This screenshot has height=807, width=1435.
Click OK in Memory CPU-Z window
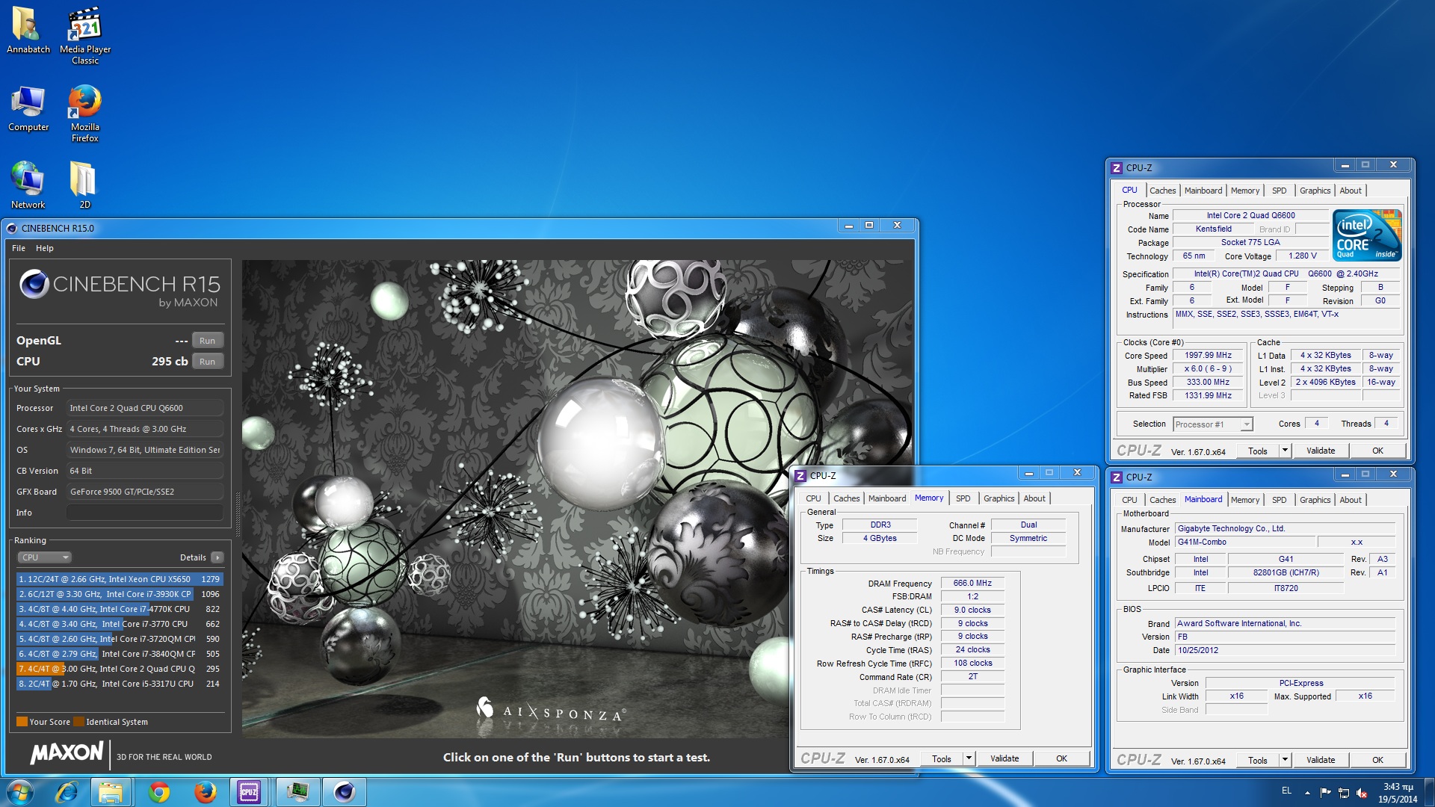(x=1061, y=758)
